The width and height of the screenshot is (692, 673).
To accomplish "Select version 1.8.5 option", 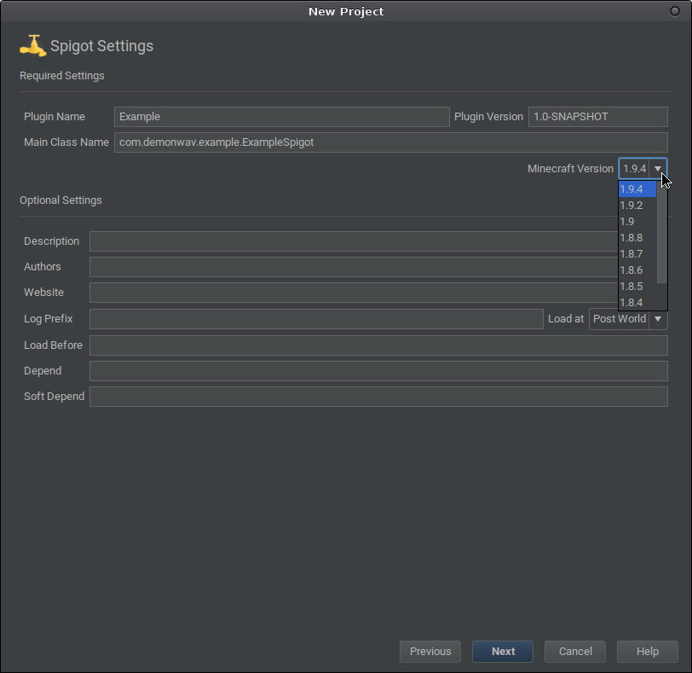I will 637,287.
